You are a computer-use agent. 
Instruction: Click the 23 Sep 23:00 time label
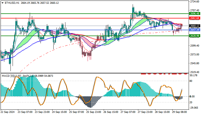point(42,112)
